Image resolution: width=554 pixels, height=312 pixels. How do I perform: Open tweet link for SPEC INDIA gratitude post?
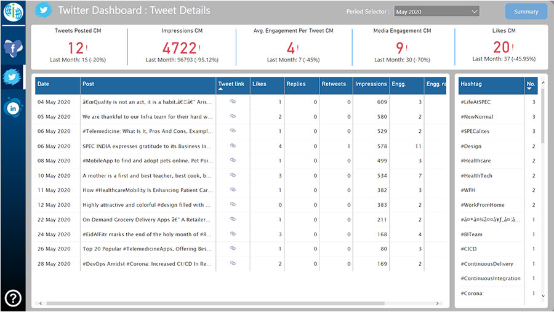coord(233,146)
